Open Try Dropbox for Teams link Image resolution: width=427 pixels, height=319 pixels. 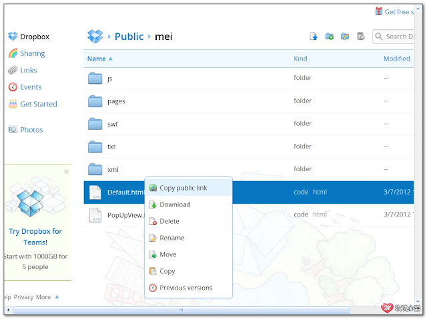point(35,236)
